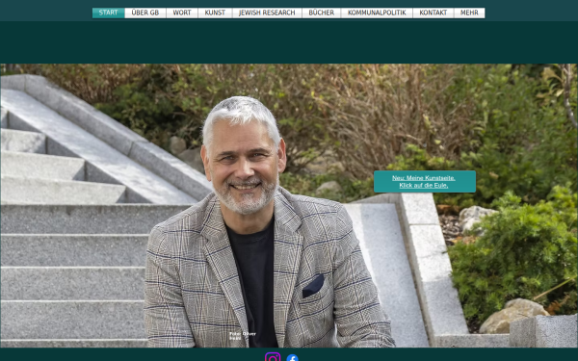Expand the MEHR menu
The height and width of the screenshot is (361, 578).
pos(469,13)
